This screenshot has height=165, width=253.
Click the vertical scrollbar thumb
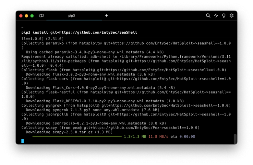[235, 139]
